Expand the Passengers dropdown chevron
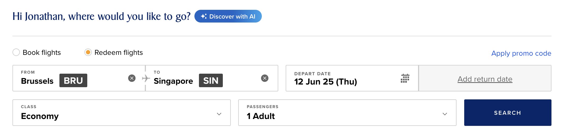565x137 pixels. [445, 114]
